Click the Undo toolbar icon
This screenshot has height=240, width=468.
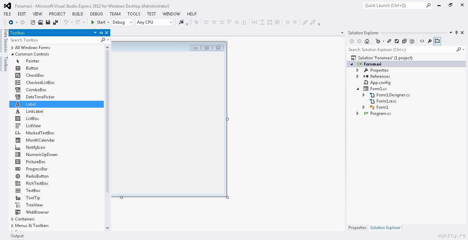(x=66, y=22)
